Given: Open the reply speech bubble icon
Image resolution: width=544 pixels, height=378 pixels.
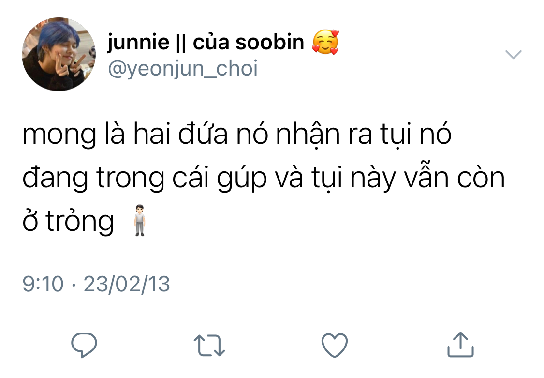Looking at the screenshot, I should click(84, 345).
